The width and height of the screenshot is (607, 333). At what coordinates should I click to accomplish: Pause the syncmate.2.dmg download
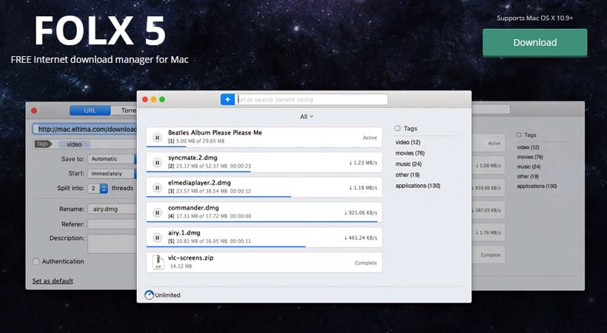pos(157,163)
